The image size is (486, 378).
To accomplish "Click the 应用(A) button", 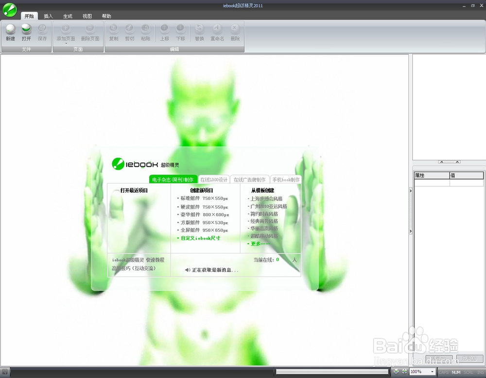I will (x=469, y=359).
